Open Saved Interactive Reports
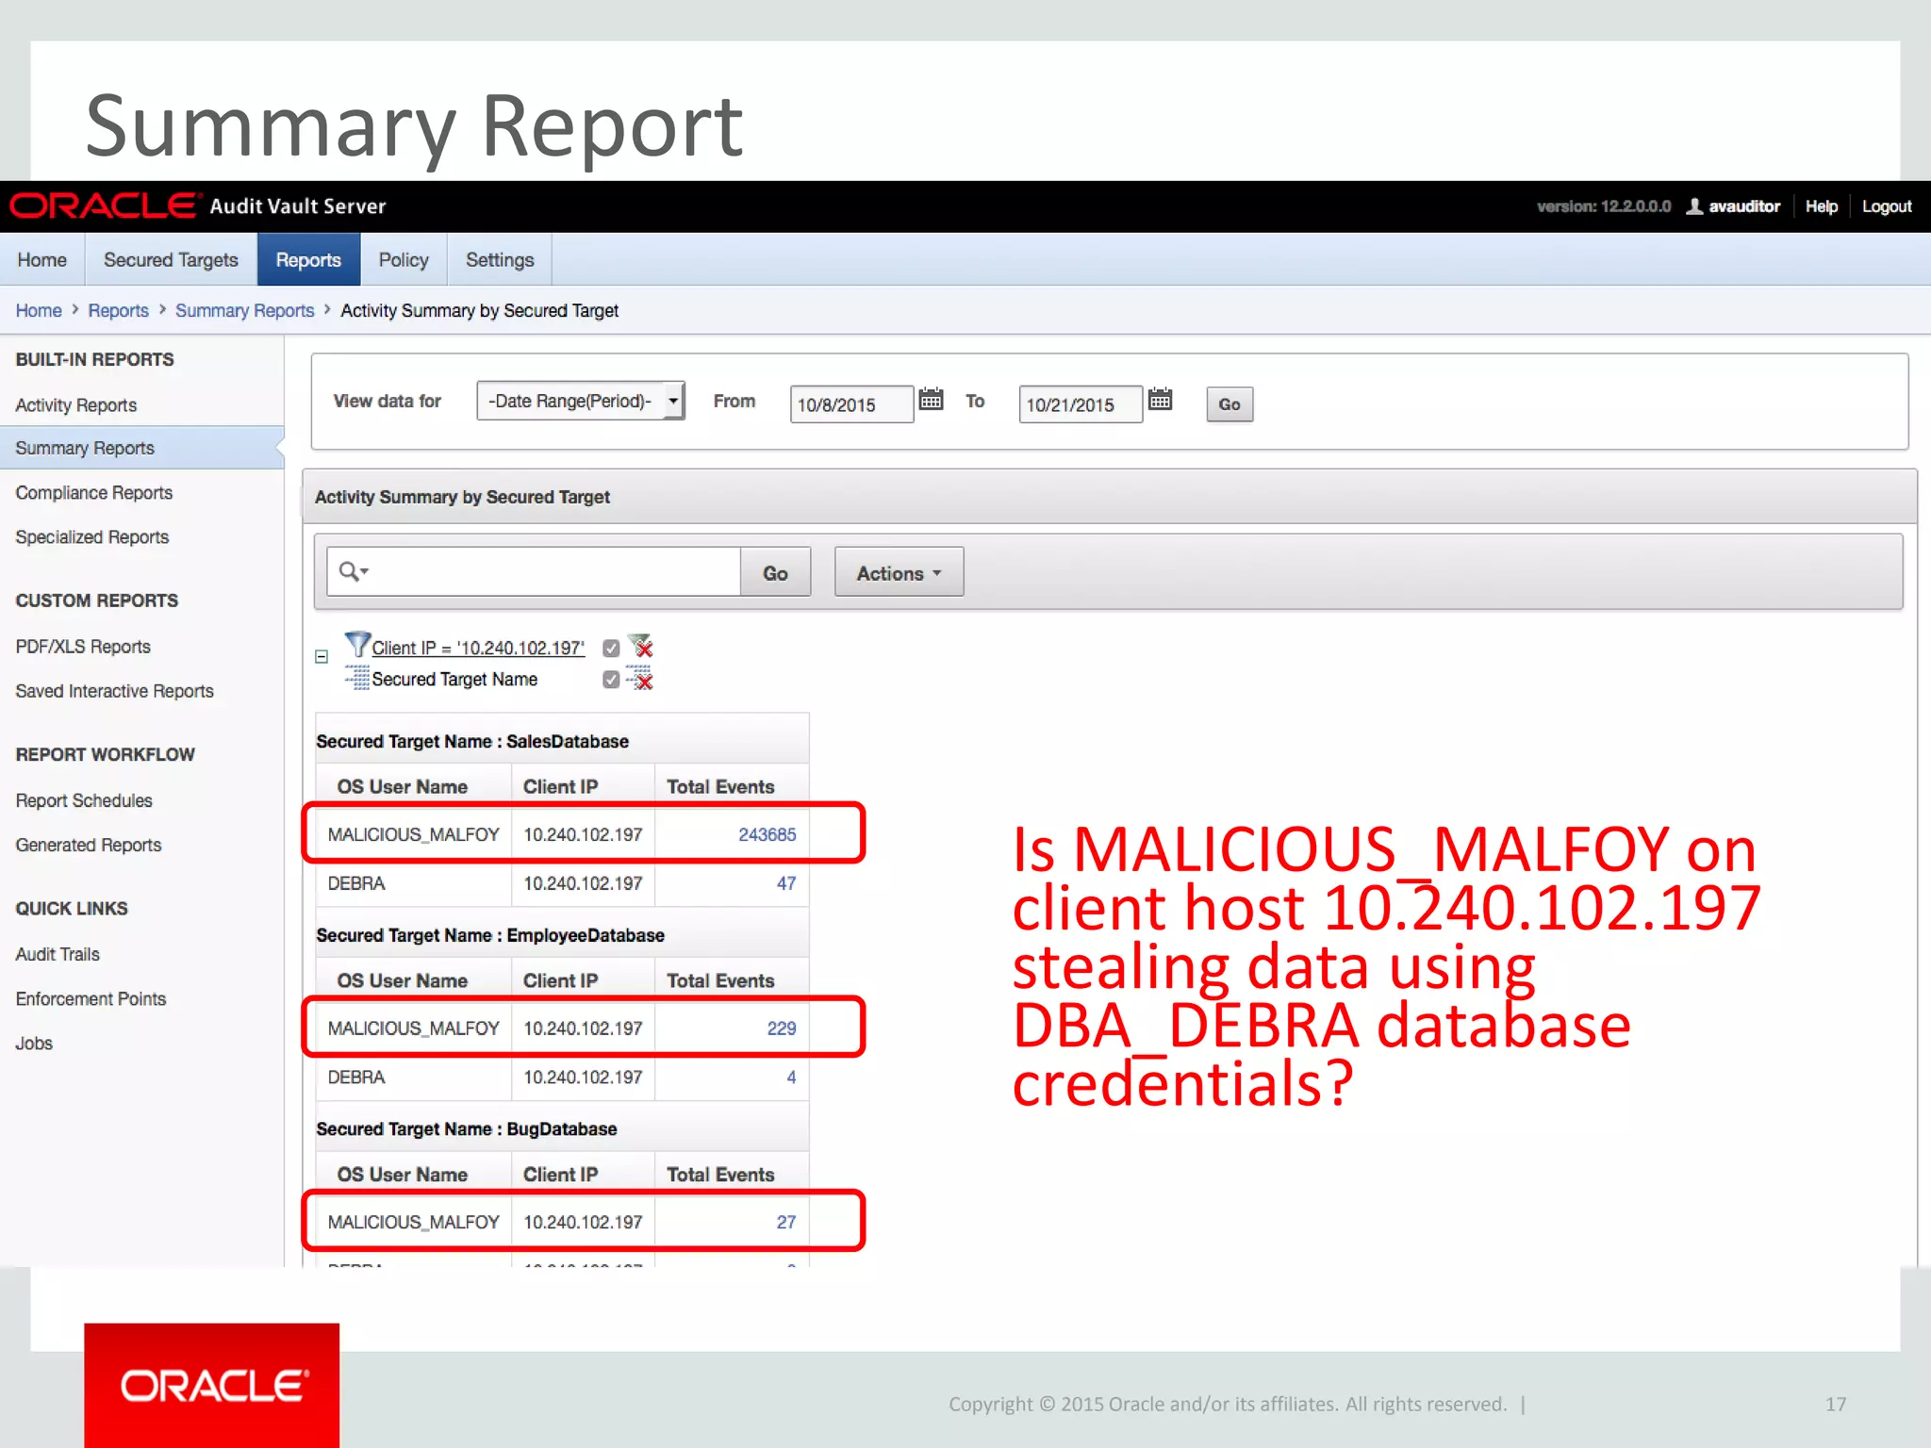Image resolution: width=1931 pixels, height=1448 pixels. click(x=115, y=691)
